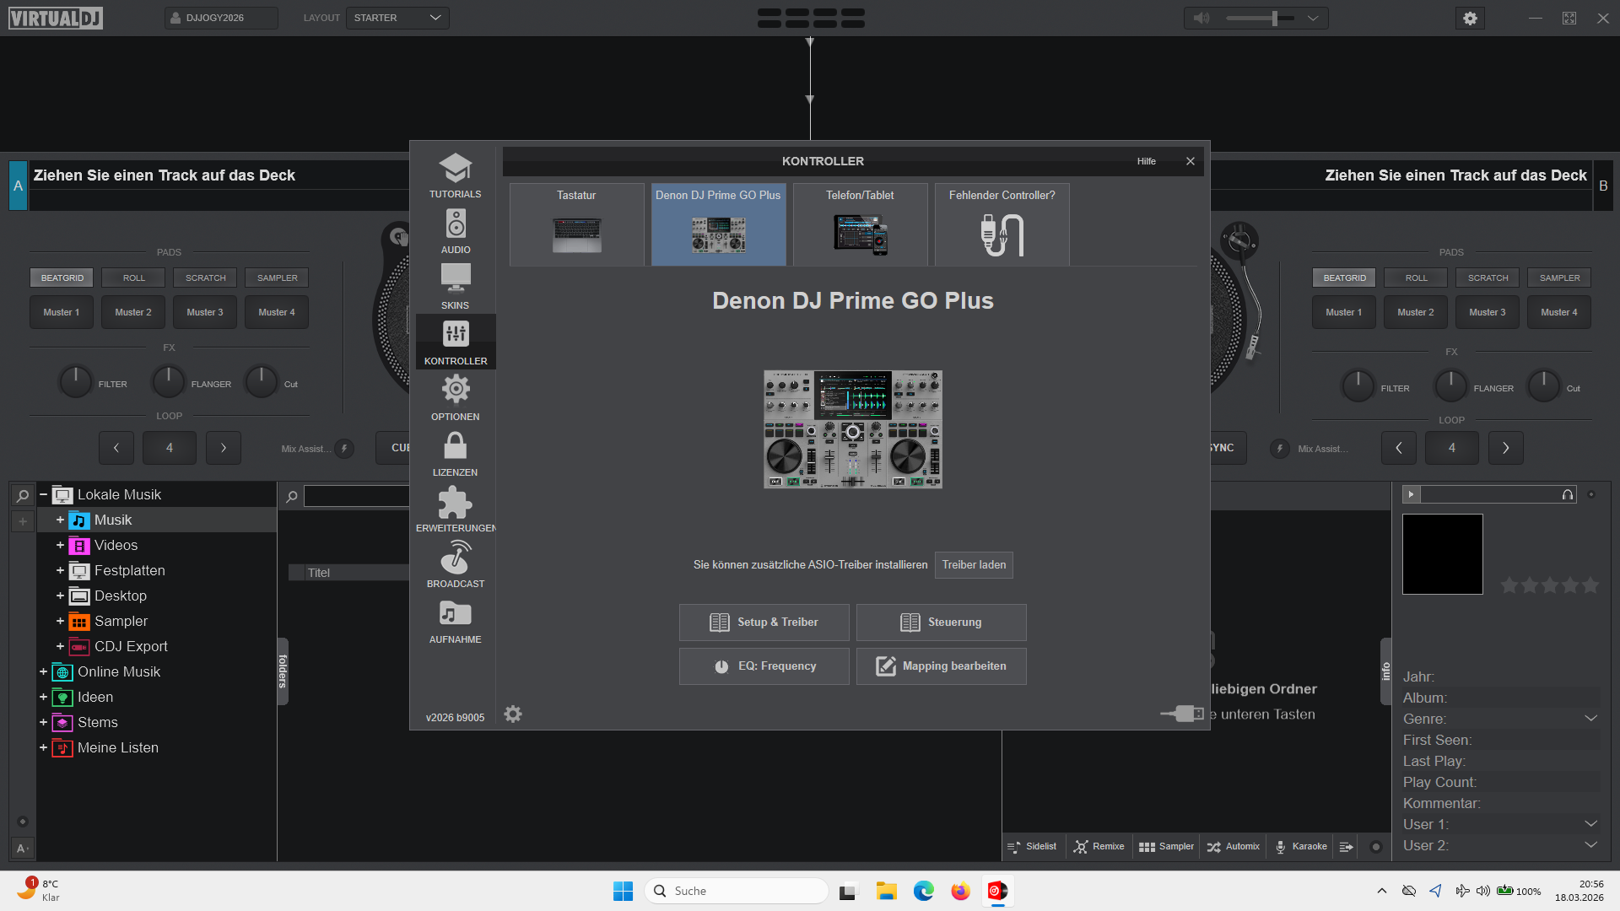Image resolution: width=1620 pixels, height=911 pixels.
Task: Open the STARTER layout dropdown
Action: click(397, 18)
